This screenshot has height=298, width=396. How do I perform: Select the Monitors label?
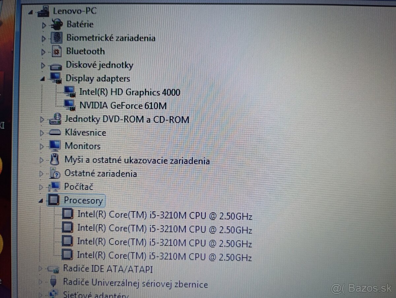point(83,146)
